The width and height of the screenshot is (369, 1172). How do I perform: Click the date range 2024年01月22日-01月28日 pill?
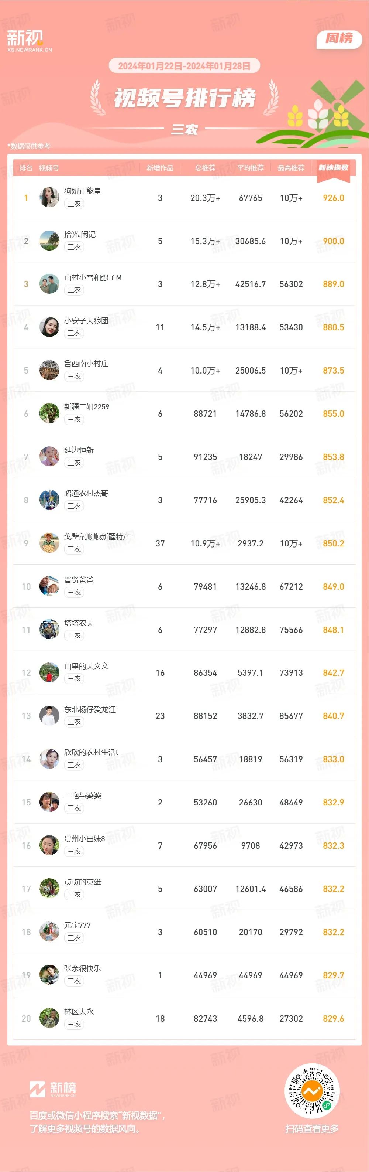coord(184,66)
